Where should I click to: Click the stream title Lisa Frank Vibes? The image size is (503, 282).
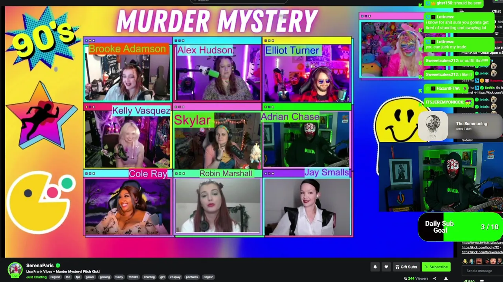point(63,271)
